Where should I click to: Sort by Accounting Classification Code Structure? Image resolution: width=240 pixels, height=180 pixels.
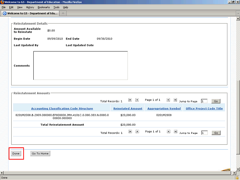[62, 108]
